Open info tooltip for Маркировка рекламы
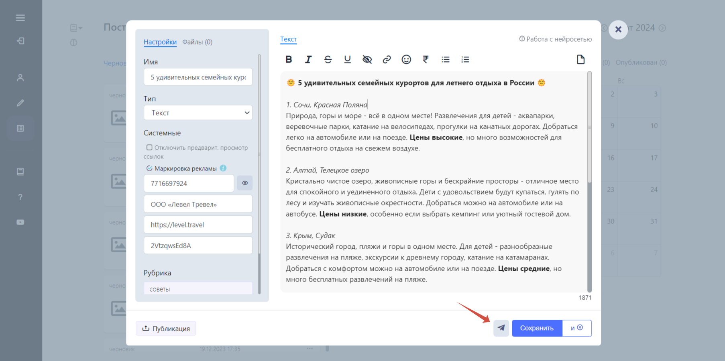Viewport: 725px width, 361px height. [223, 168]
